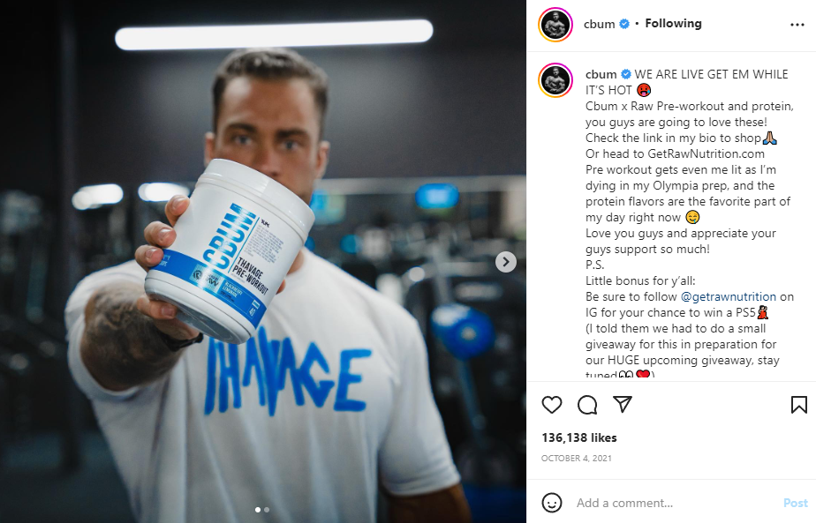Screen dimensions: 816x523
Task: Click the main post photo
Action: (x=263, y=261)
